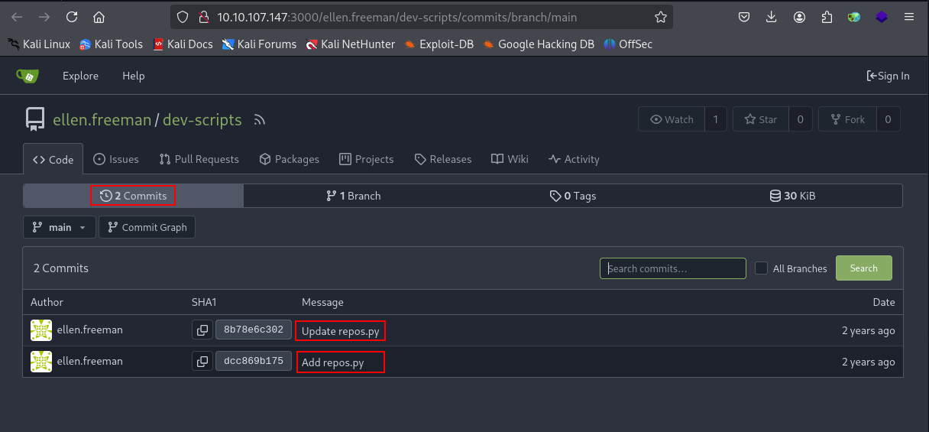Open the Pocket save icon in toolbar
Viewport: 929px width, 432px height.
[744, 17]
